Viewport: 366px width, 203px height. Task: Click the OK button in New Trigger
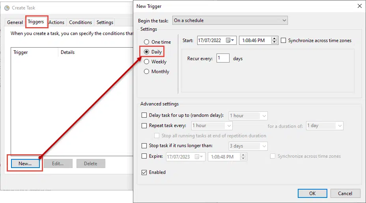click(x=312, y=194)
